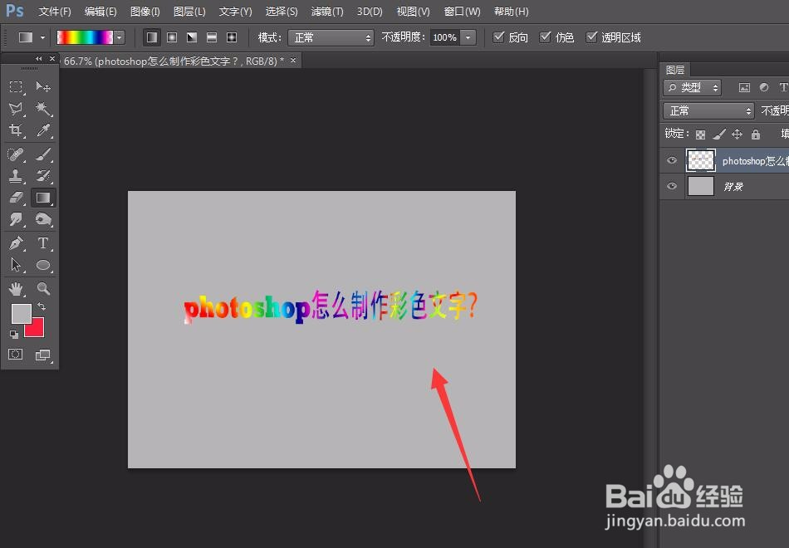789x548 pixels.
Task: Open the 帮助(H) menu
Action: (512, 11)
